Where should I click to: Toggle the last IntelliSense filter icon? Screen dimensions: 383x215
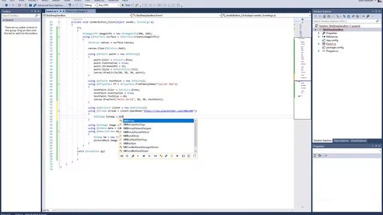point(194,156)
